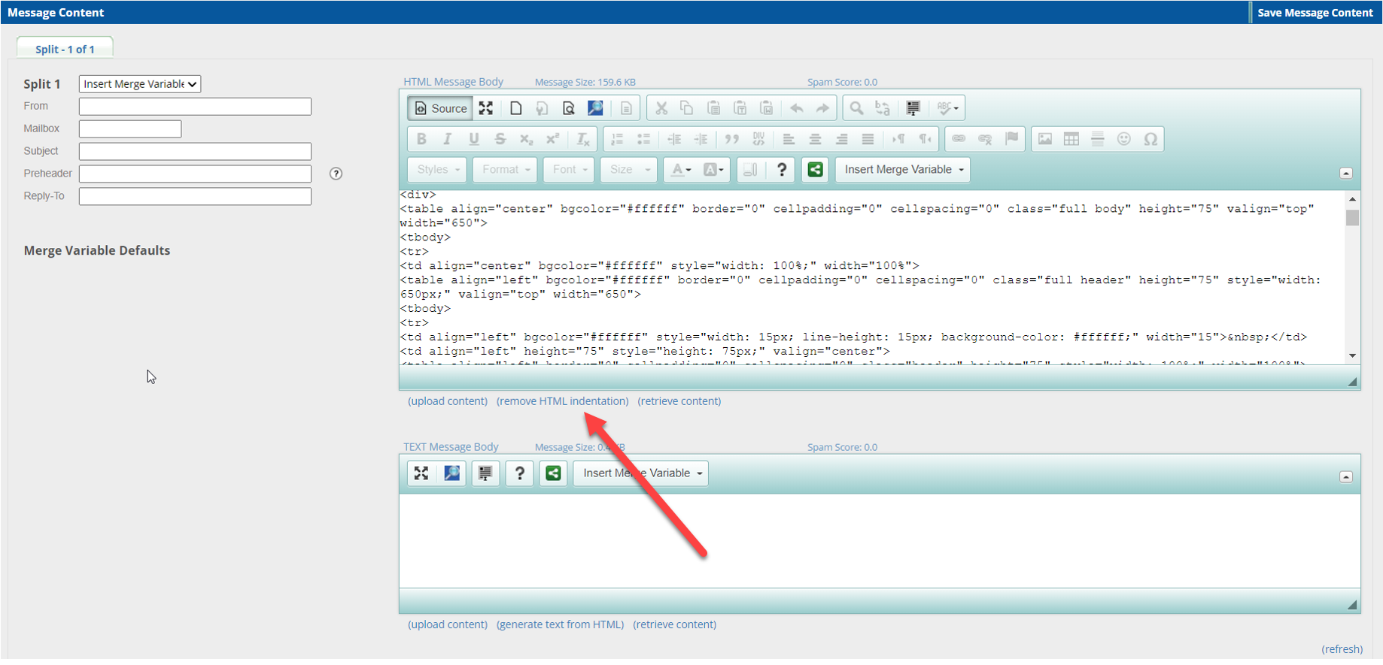Screen dimensions: 1383x665
Task: Open Insert Merge Variable in TEXT toolbar
Action: [641, 473]
